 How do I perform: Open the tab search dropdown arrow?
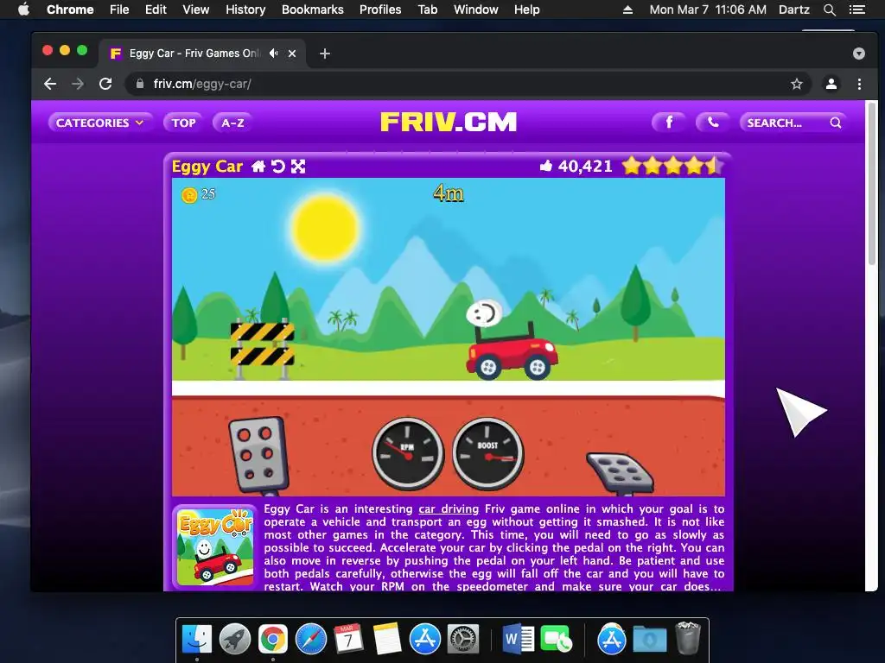pyautogui.click(x=858, y=54)
